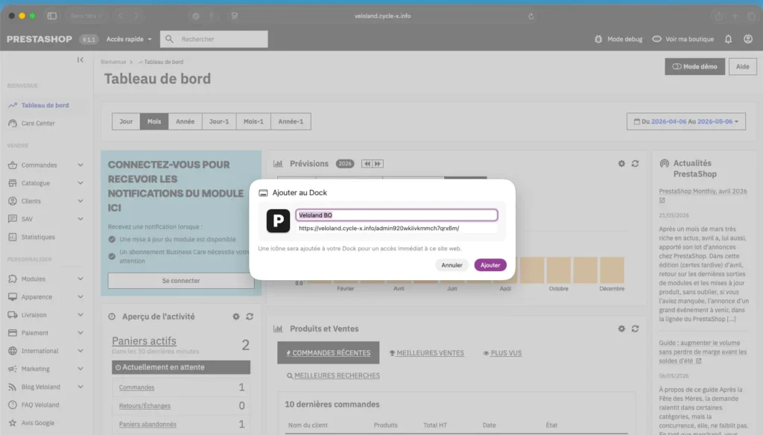Refresh Aperçu de l'activité panel
This screenshot has width=763, height=435.
[x=250, y=317]
